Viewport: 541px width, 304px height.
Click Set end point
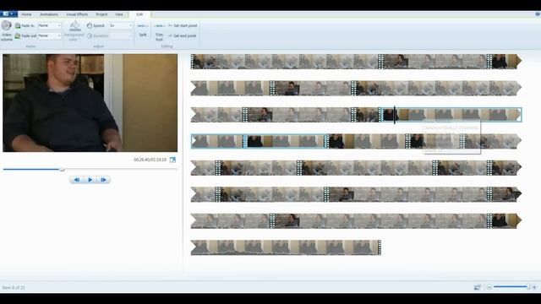(183, 35)
